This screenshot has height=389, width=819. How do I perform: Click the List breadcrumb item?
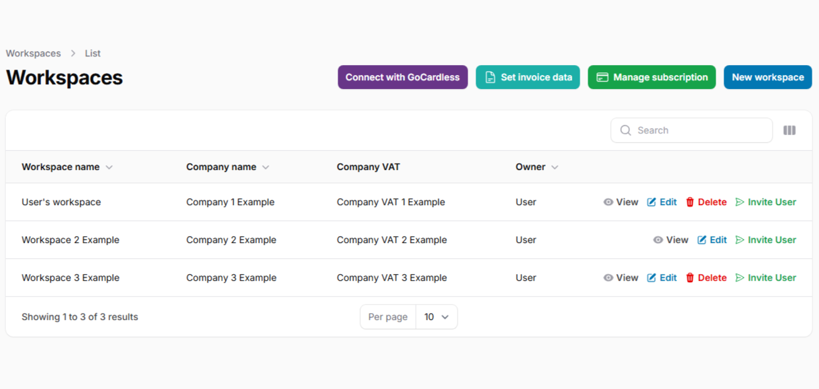93,53
